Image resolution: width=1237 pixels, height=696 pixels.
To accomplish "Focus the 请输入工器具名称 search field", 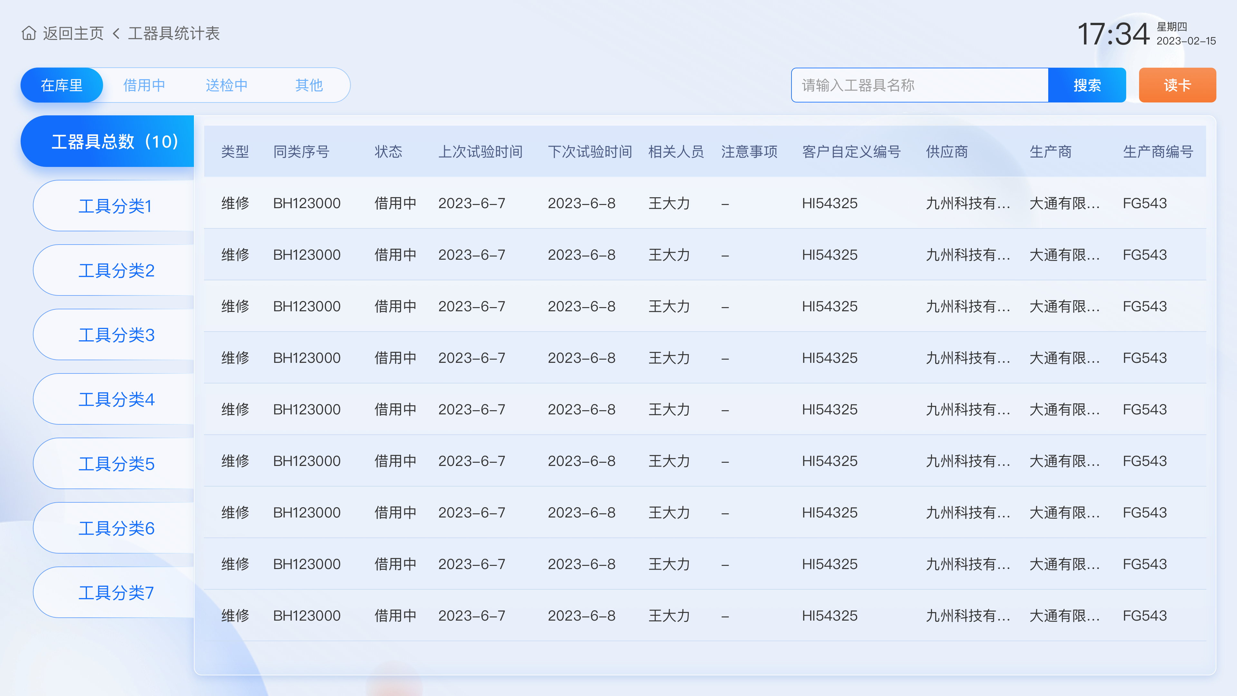I will click(920, 85).
